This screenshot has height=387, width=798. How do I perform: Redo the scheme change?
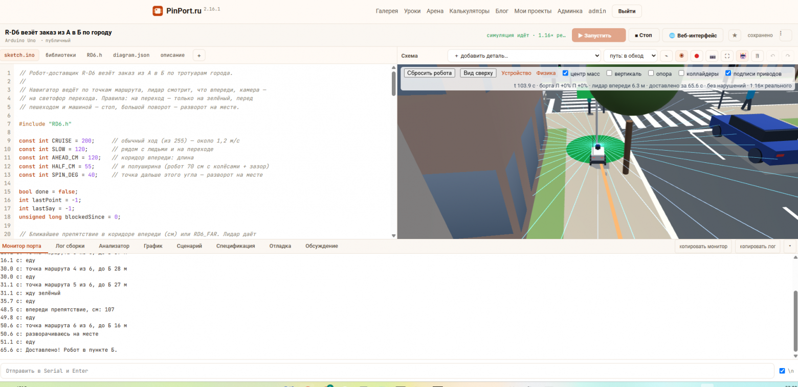787,56
